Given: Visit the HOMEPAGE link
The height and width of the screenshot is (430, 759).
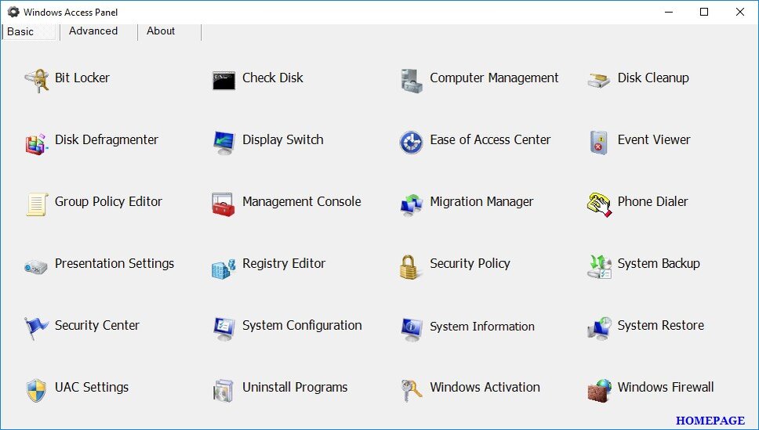Looking at the screenshot, I should point(710,421).
